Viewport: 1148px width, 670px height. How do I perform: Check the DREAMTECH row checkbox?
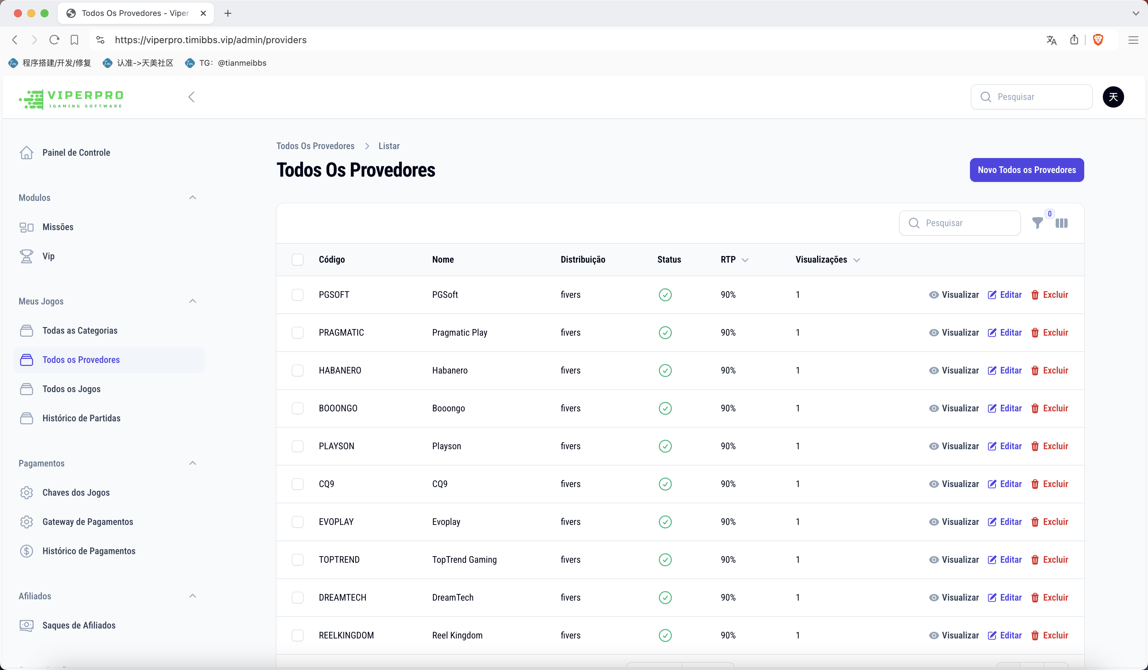[298, 598]
